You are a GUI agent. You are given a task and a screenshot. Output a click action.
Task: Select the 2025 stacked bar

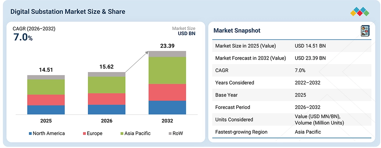point(46,95)
